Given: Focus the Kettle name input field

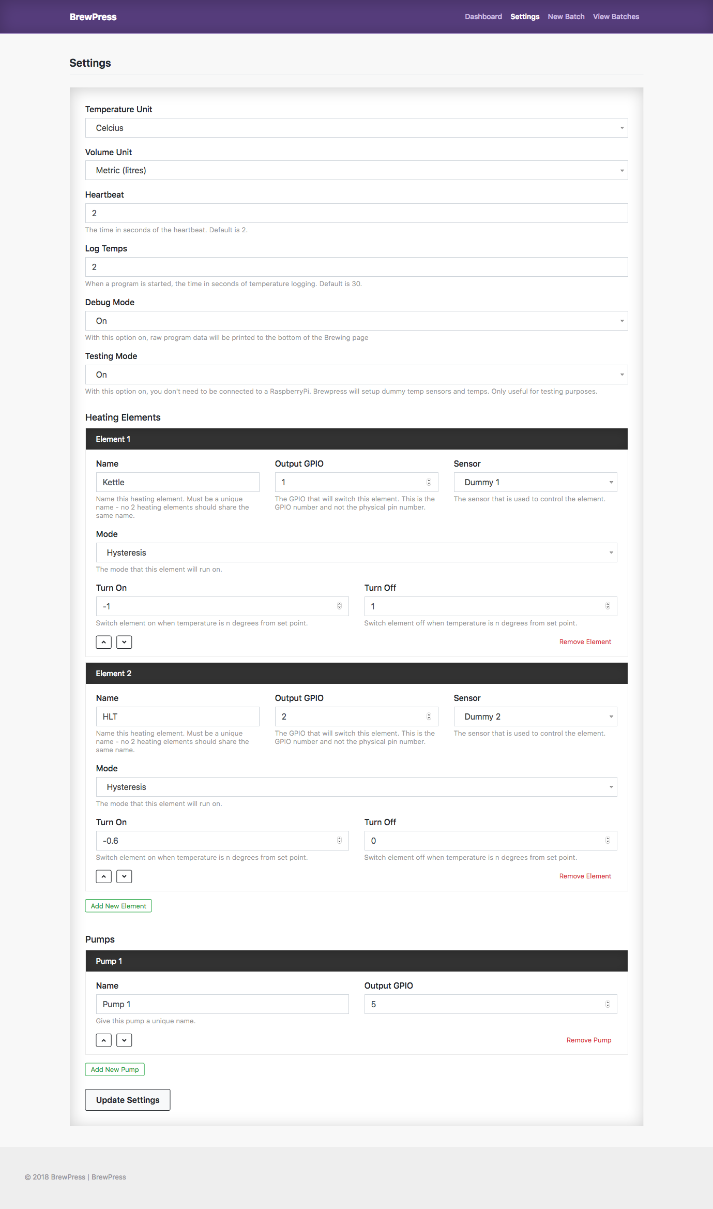Looking at the screenshot, I should [177, 482].
